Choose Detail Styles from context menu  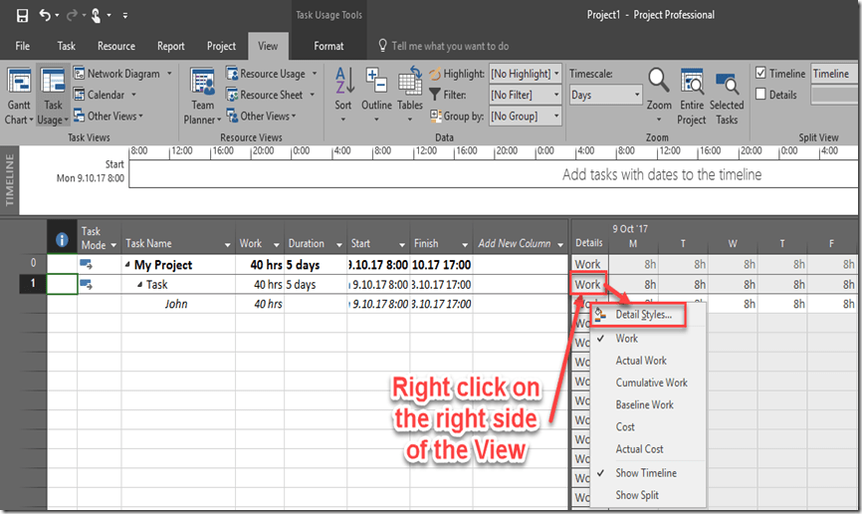643,315
